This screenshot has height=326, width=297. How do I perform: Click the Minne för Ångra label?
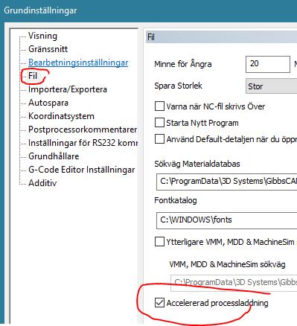pos(183,64)
